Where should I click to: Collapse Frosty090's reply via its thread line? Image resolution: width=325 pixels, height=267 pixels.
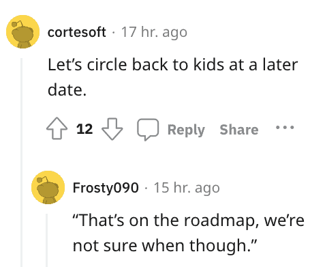(x=47, y=240)
